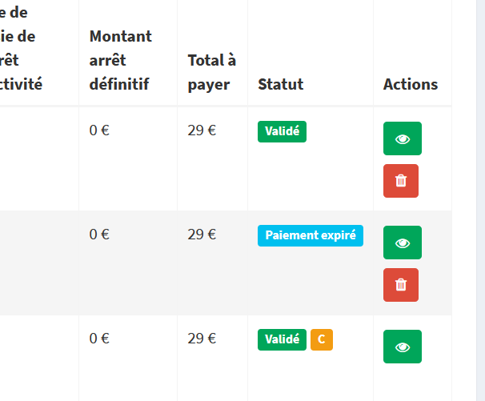Click Montant arrêt définitif column header
The width and height of the screenshot is (485, 401).
click(x=121, y=60)
